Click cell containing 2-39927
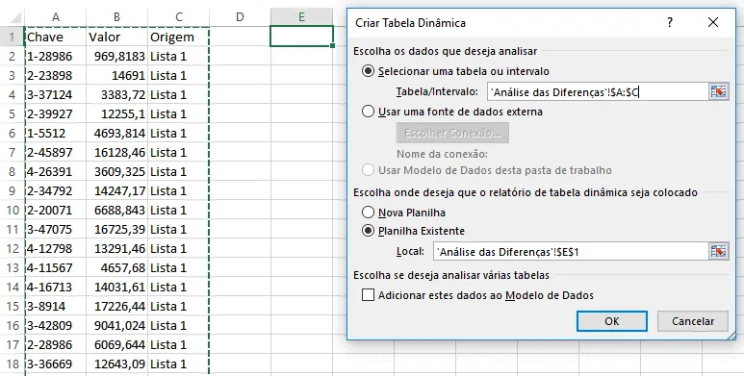 pyautogui.click(x=56, y=113)
